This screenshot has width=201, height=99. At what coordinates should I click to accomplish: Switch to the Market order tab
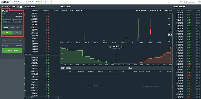[5, 28]
